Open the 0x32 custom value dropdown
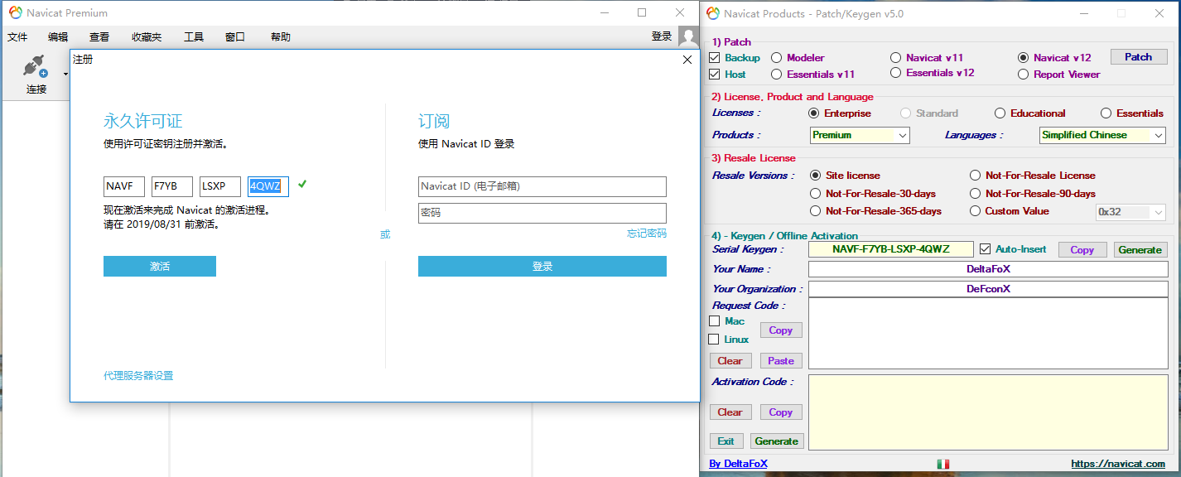The image size is (1181, 477). tap(1130, 212)
